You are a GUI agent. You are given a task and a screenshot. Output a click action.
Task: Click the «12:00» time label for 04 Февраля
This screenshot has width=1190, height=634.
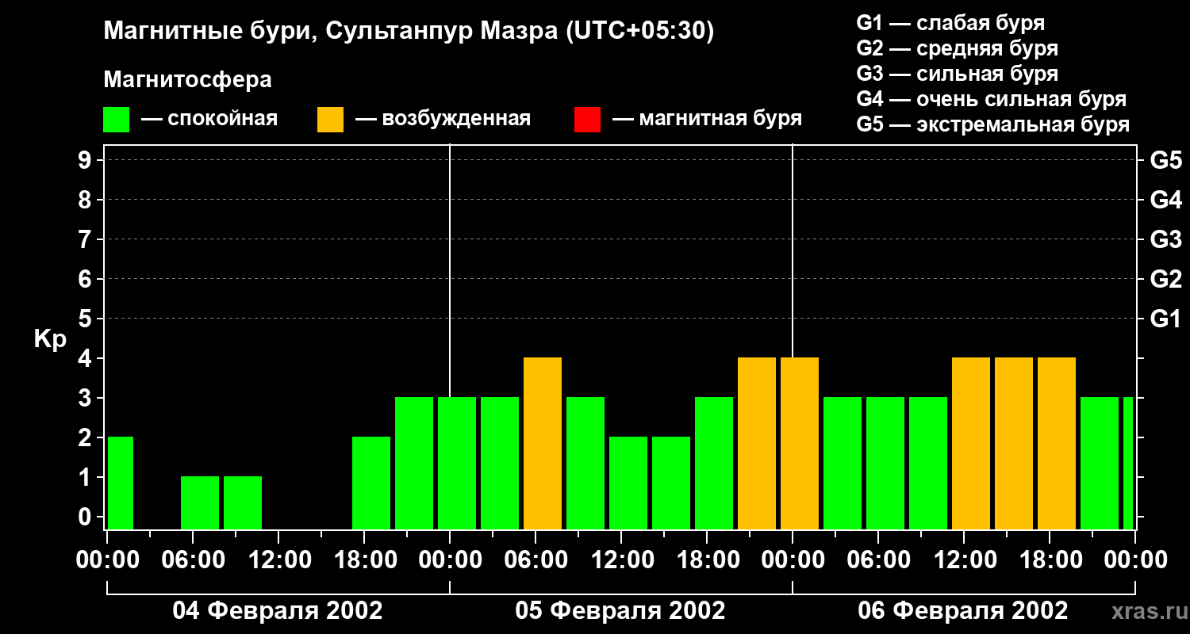pos(278,560)
